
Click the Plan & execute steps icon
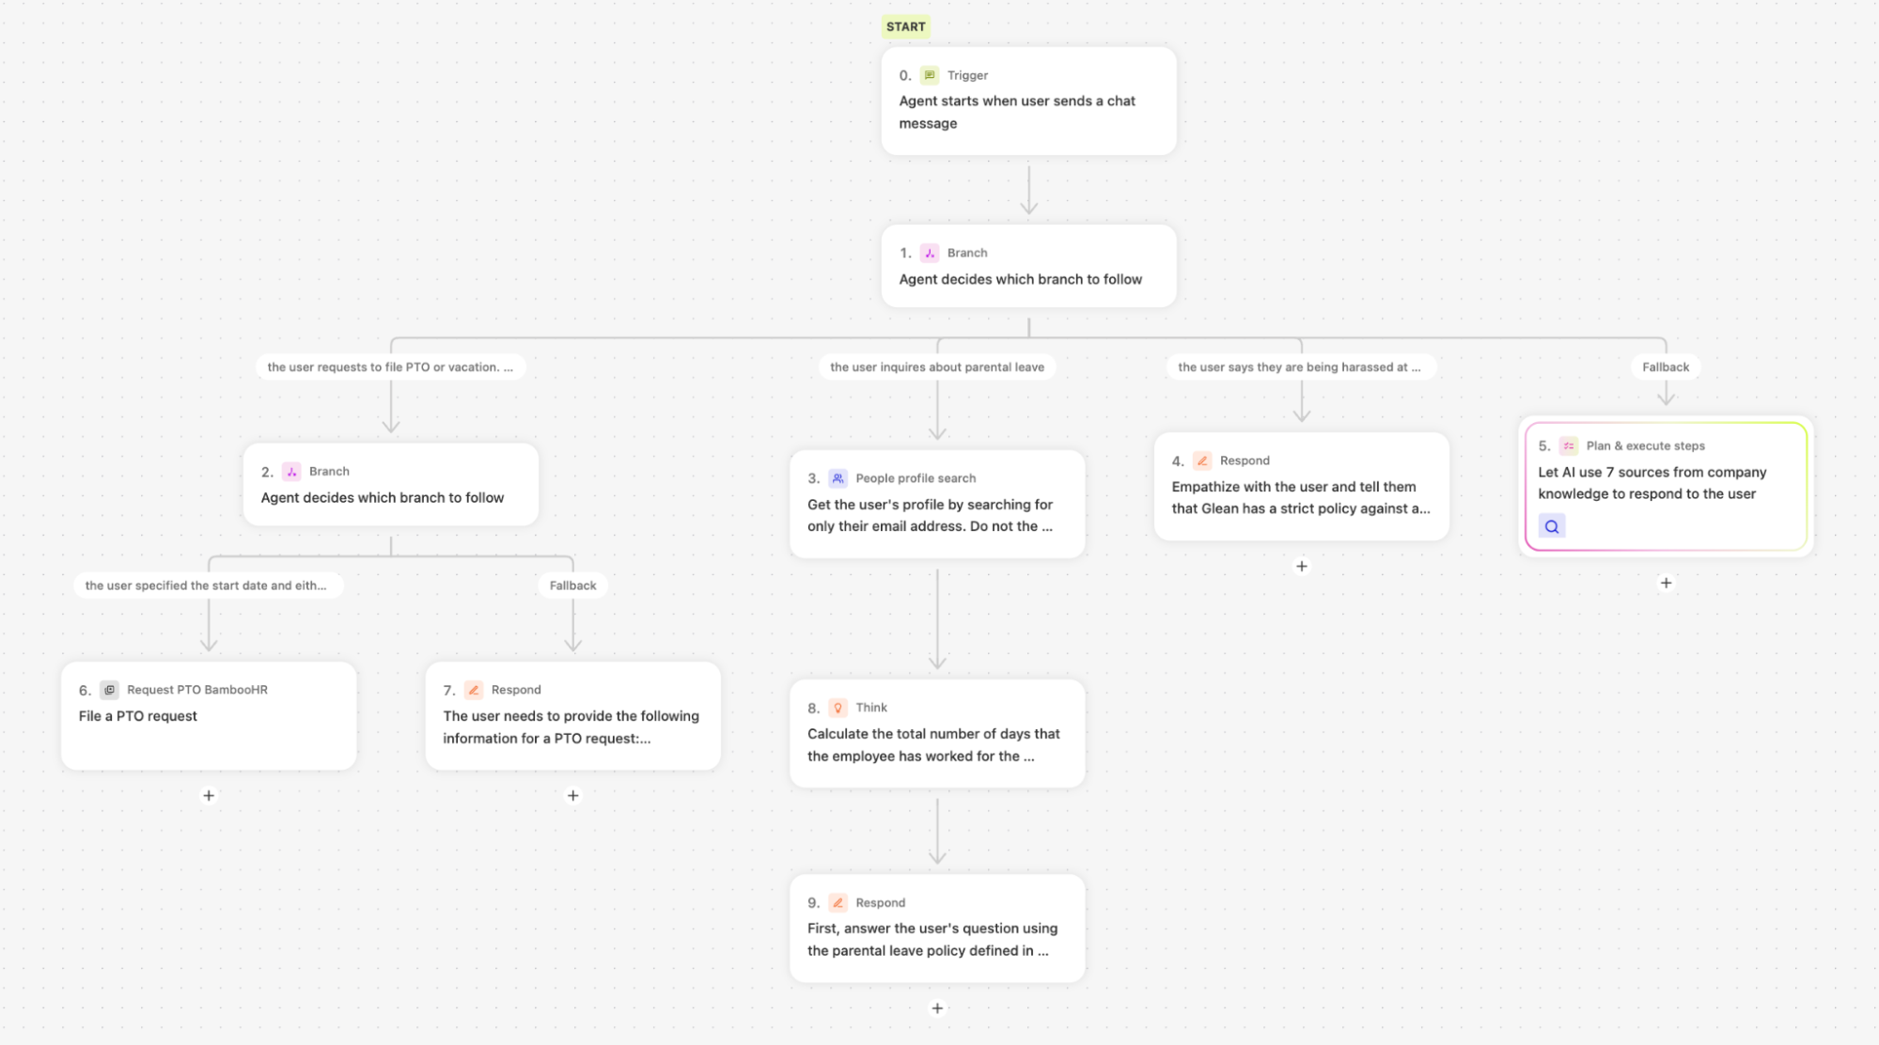click(x=1568, y=446)
